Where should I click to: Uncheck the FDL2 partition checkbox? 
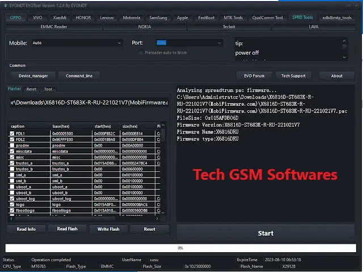tap(12, 140)
